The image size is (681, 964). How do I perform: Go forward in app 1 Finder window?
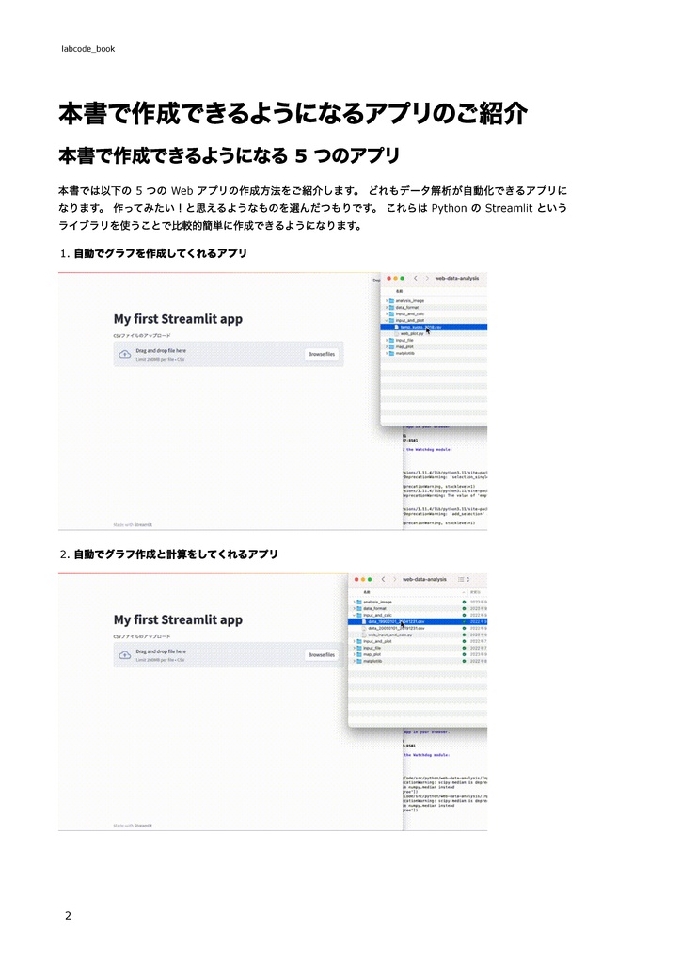coord(427,279)
